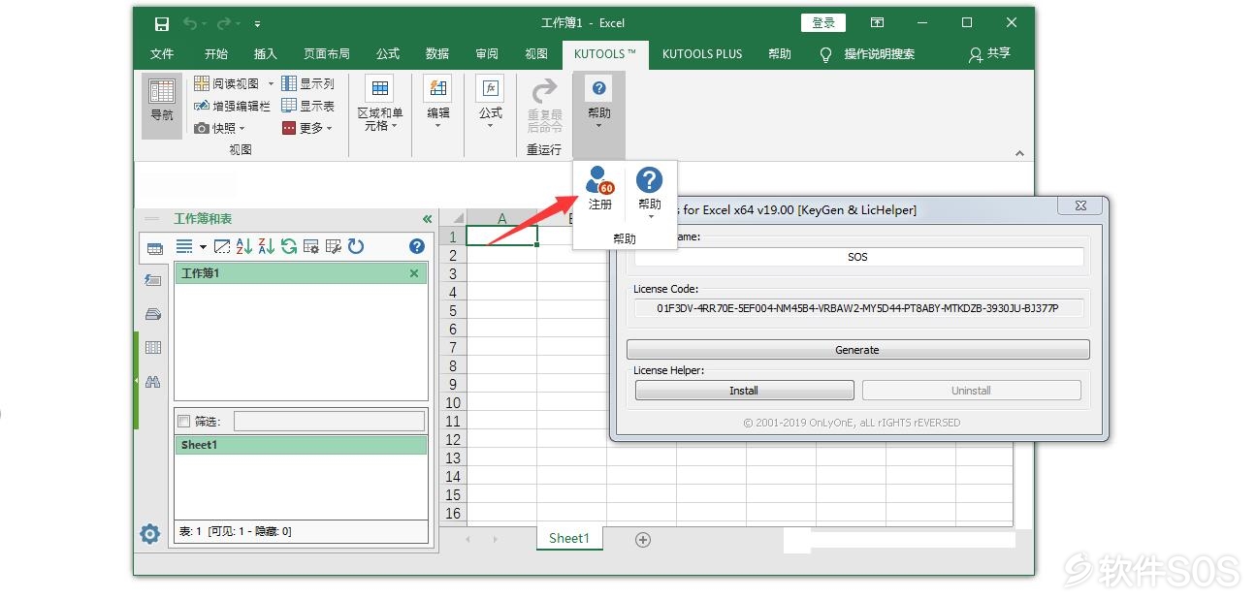
Task: Click the 显示列 show columns tool
Action: pos(307,83)
